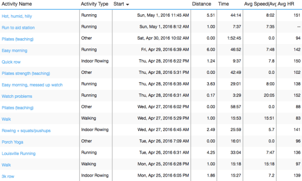Select the time value 33:04
Screen dimensions: 302x181
[x=236, y=152]
